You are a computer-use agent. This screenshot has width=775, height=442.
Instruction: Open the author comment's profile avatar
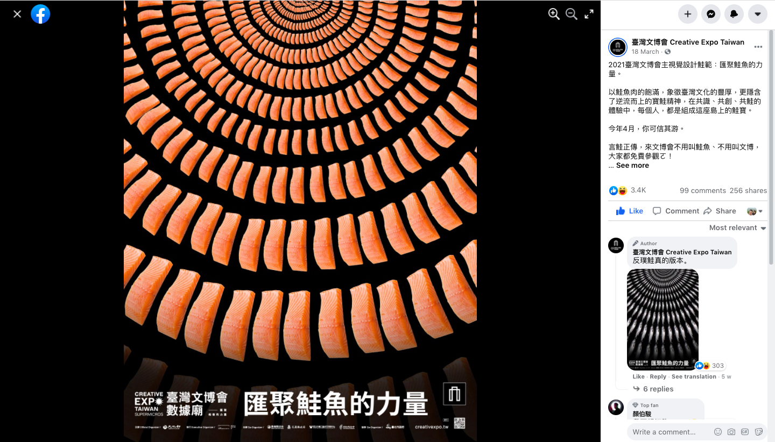click(x=616, y=245)
